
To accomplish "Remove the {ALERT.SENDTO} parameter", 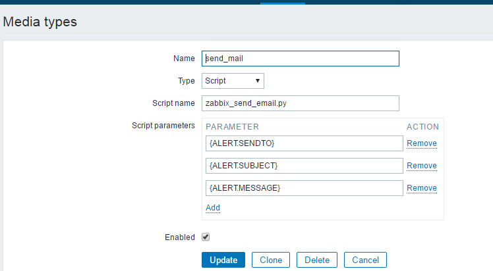I will (x=421, y=143).
